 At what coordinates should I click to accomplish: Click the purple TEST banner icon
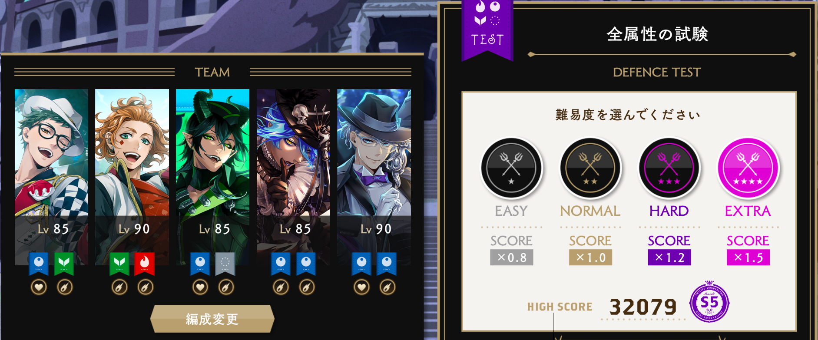click(487, 29)
